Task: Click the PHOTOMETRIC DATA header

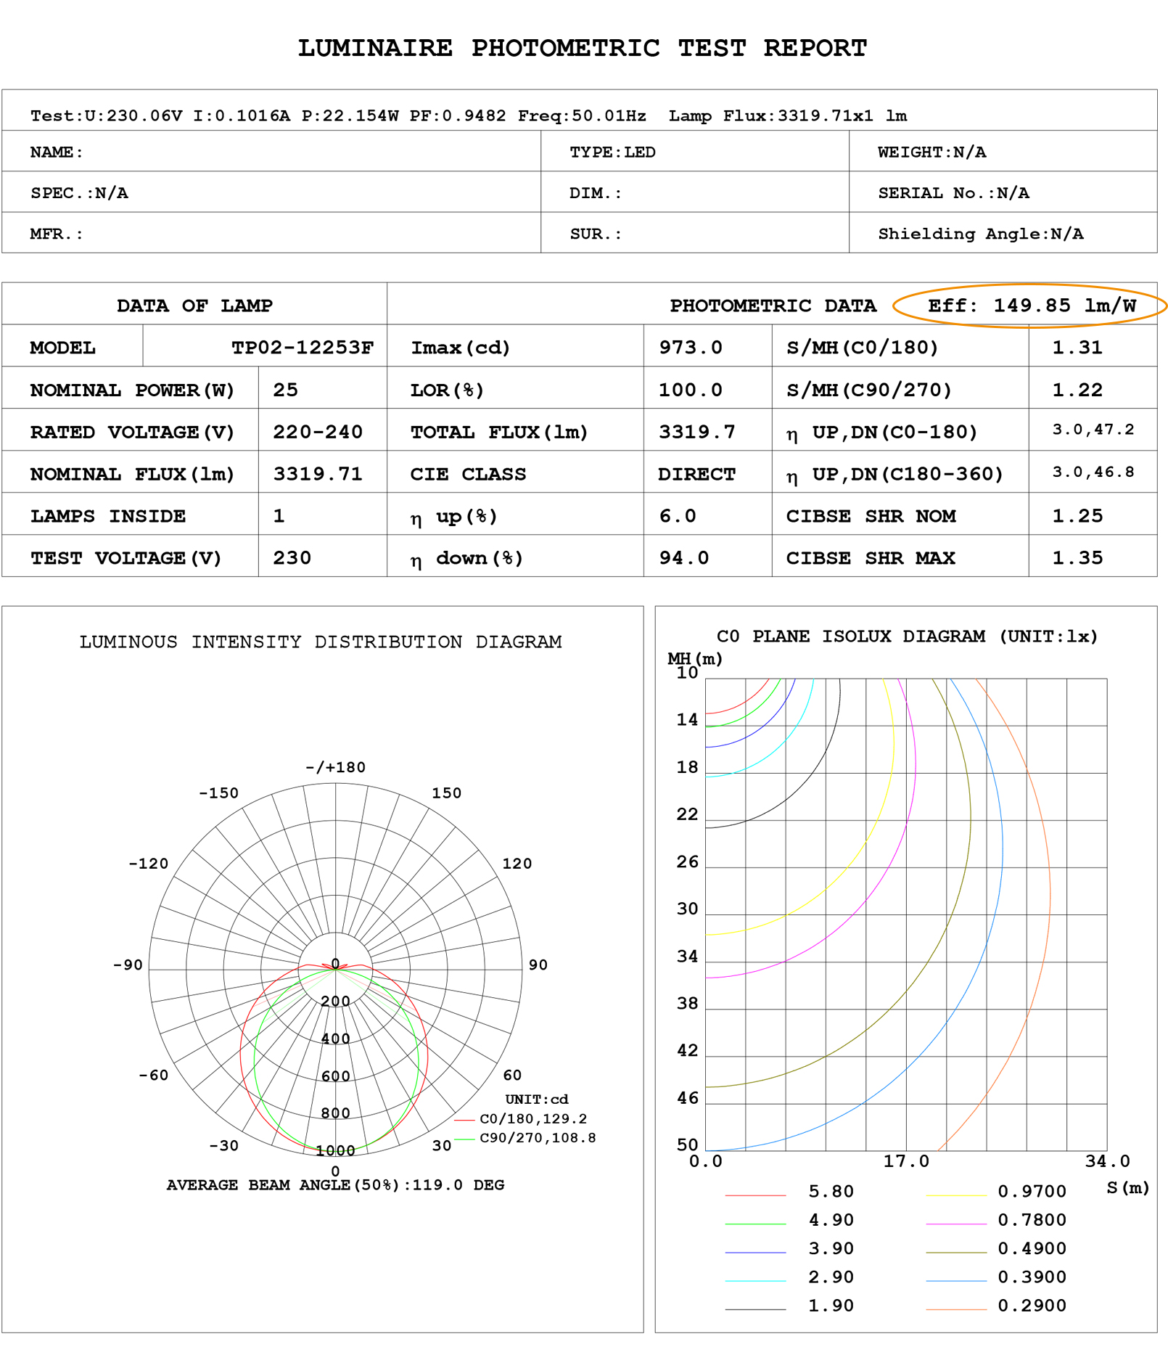Action: [x=773, y=306]
